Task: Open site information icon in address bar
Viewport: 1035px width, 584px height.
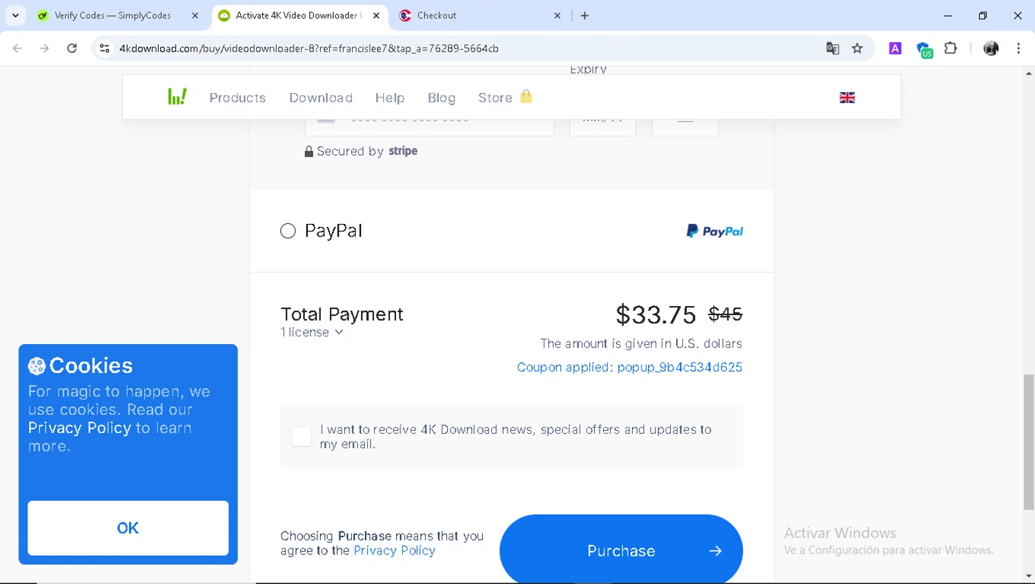Action: [x=104, y=48]
